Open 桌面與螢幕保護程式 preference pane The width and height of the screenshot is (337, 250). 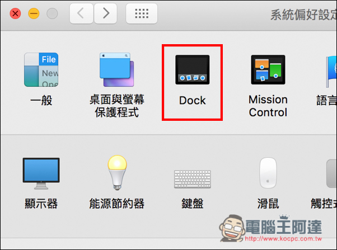(x=116, y=70)
